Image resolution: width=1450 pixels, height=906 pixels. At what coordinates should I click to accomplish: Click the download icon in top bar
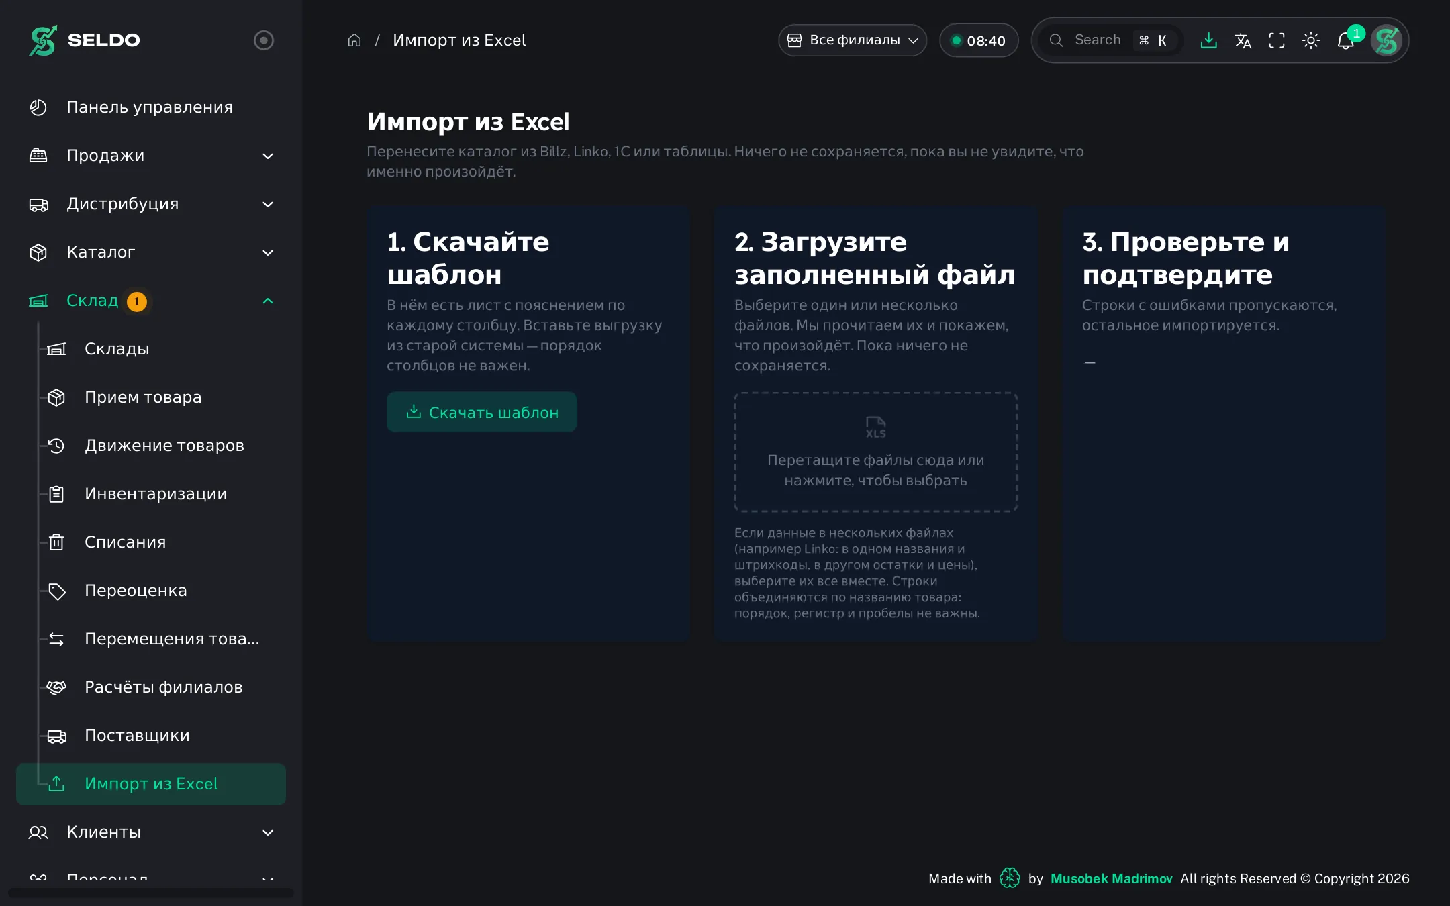pyautogui.click(x=1208, y=40)
